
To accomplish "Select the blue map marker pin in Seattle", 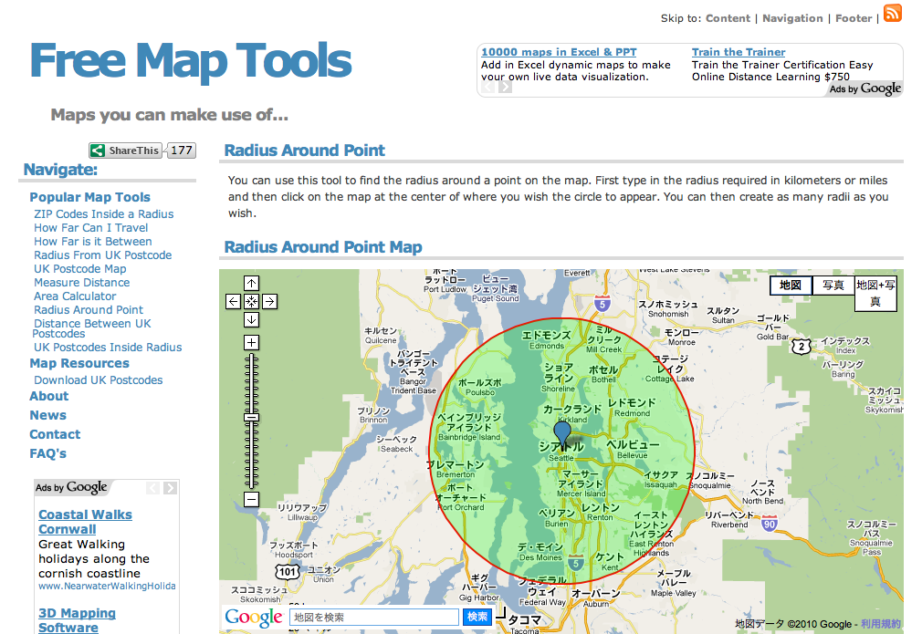I will pyautogui.click(x=563, y=429).
